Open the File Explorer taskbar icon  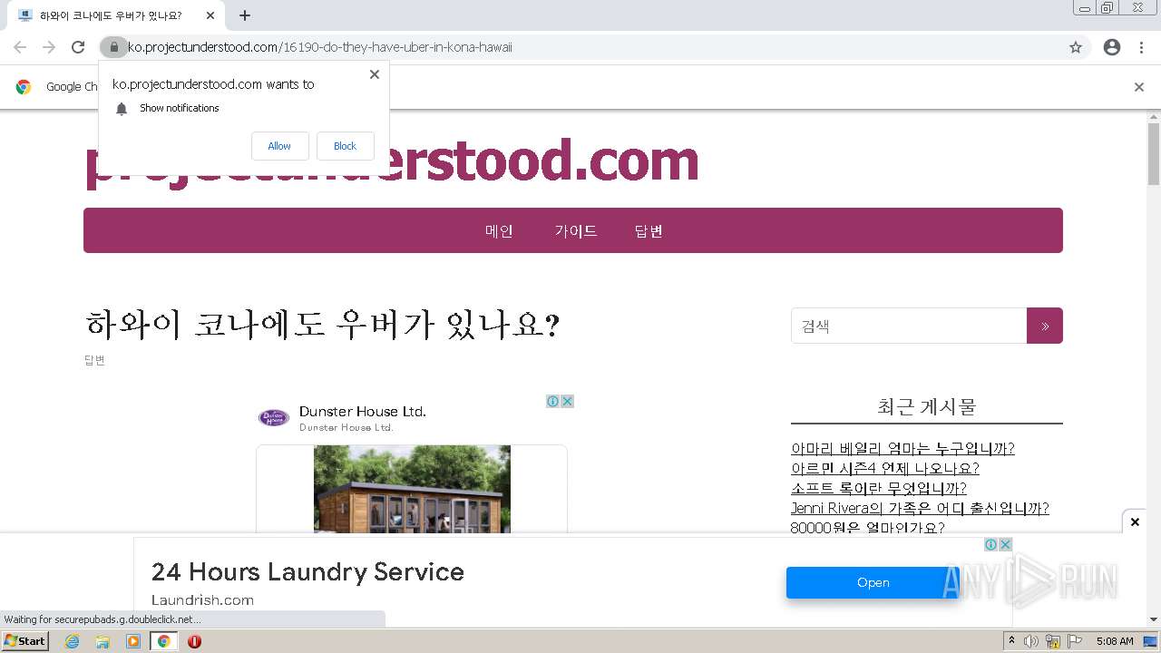point(102,641)
